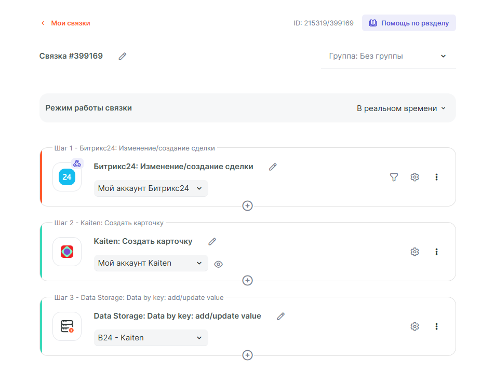Image resolution: width=495 pixels, height=385 pixels.
Task: Open three-dot menu for Kaiten step
Action: [x=436, y=252]
